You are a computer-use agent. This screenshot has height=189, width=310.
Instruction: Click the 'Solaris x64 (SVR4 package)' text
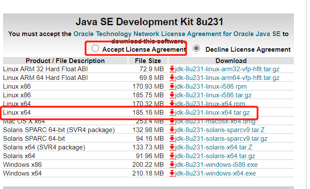44,147
